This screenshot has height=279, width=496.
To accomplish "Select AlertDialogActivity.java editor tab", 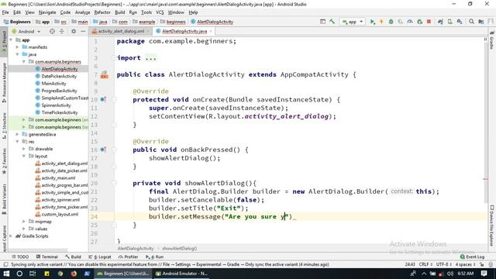I will pos(184,31).
